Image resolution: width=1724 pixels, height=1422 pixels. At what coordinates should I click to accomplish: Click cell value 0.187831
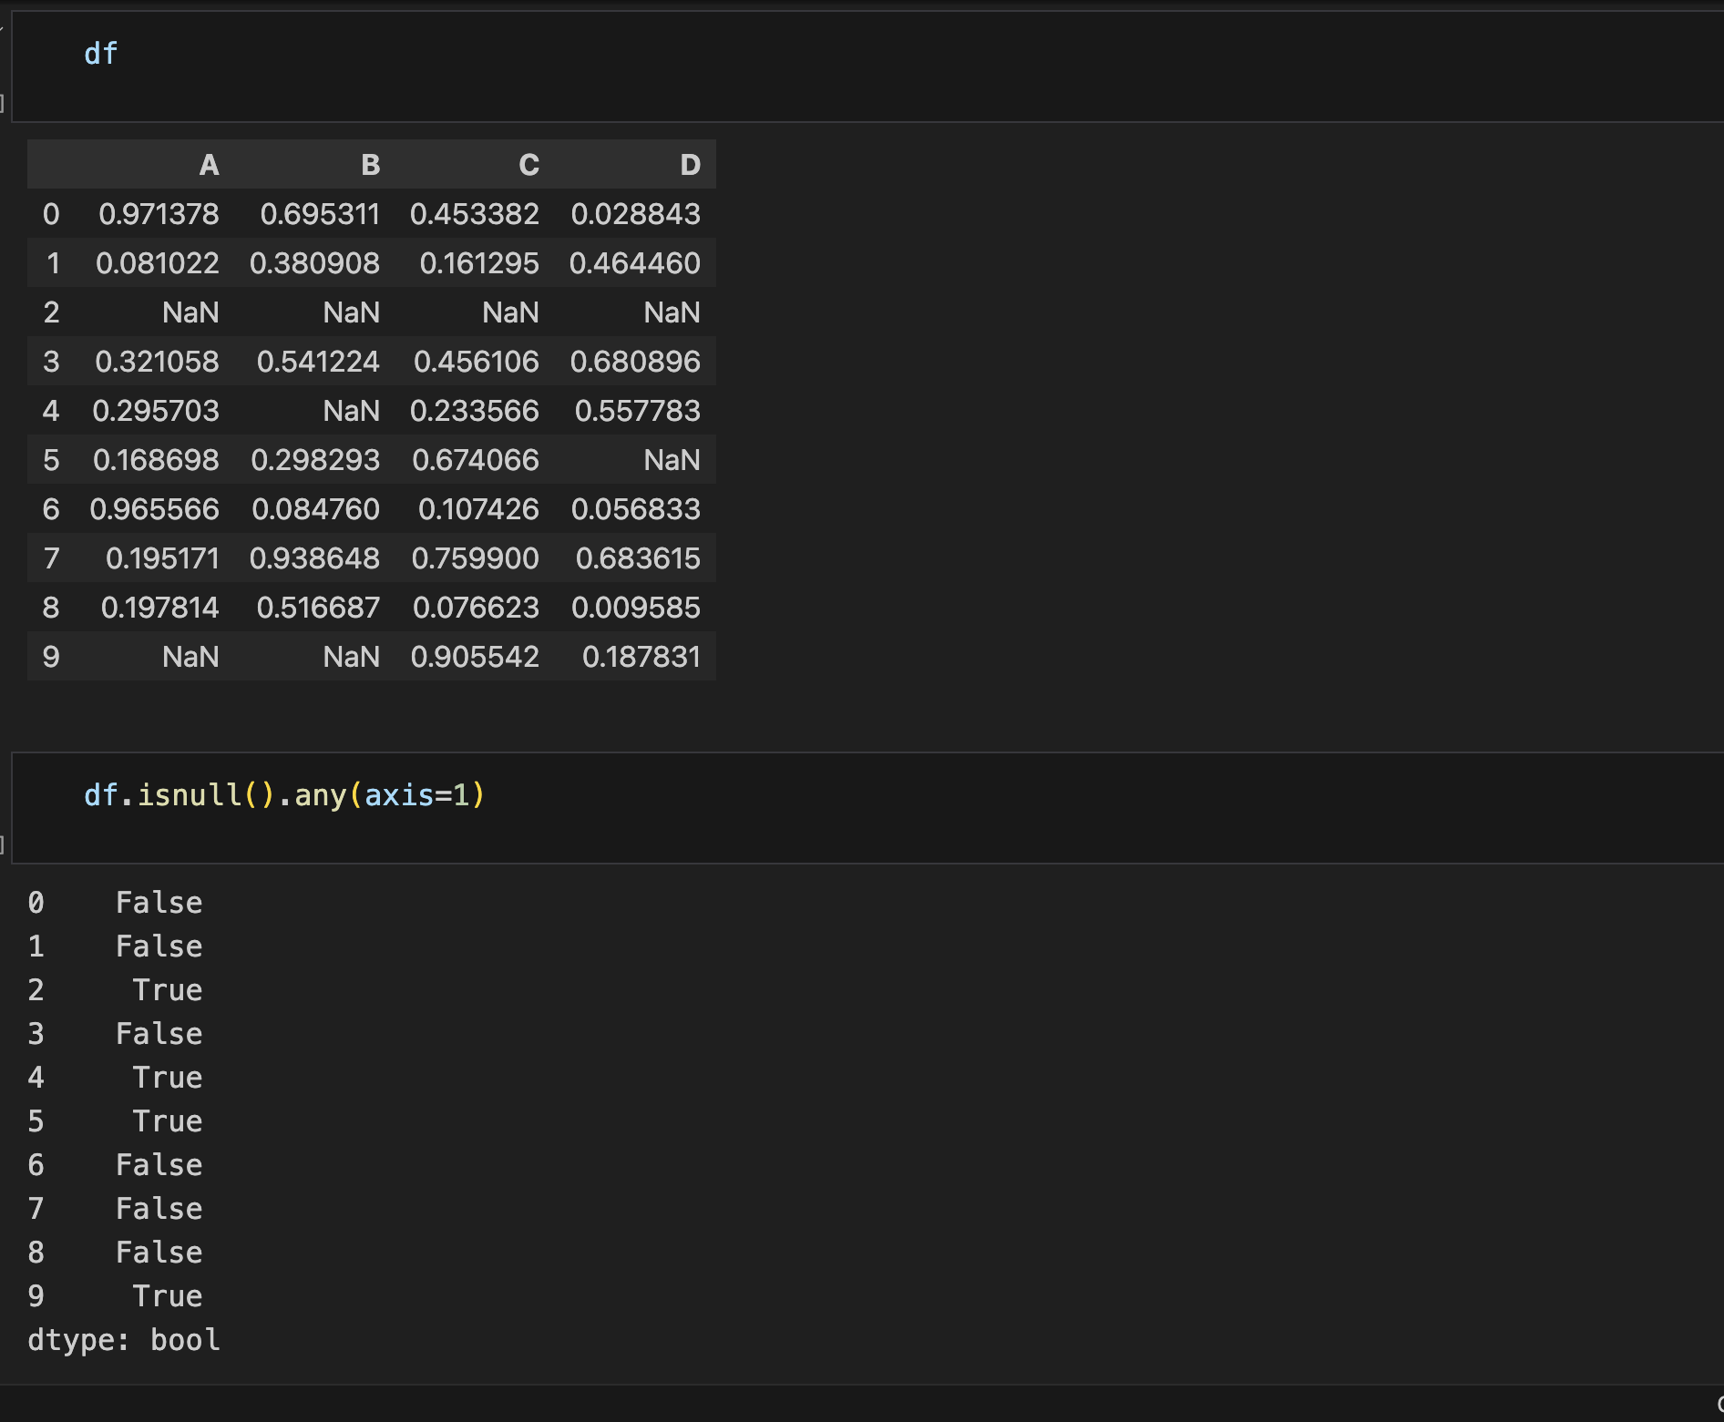click(641, 657)
